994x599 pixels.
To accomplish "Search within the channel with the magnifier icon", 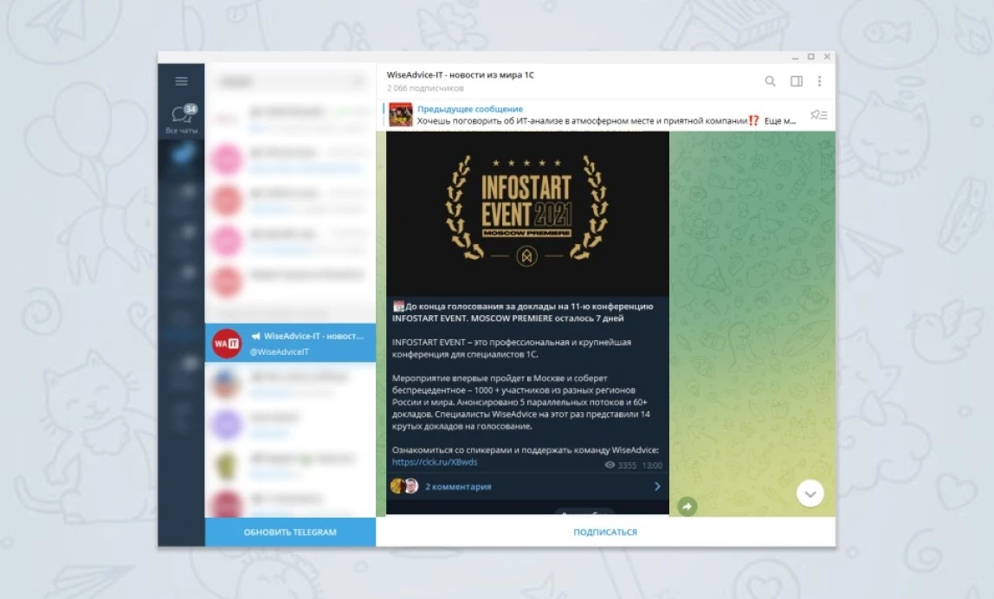I will [771, 81].
